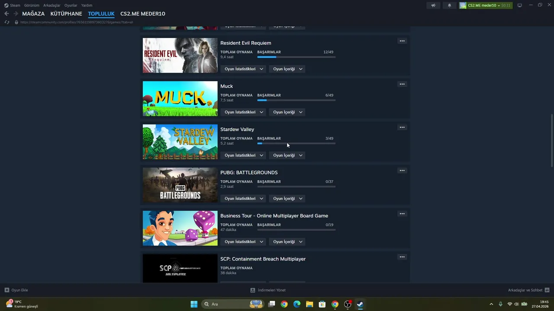The image size is (554, 311).
Task: Open the Steam menu
Action: pos(15,5)
